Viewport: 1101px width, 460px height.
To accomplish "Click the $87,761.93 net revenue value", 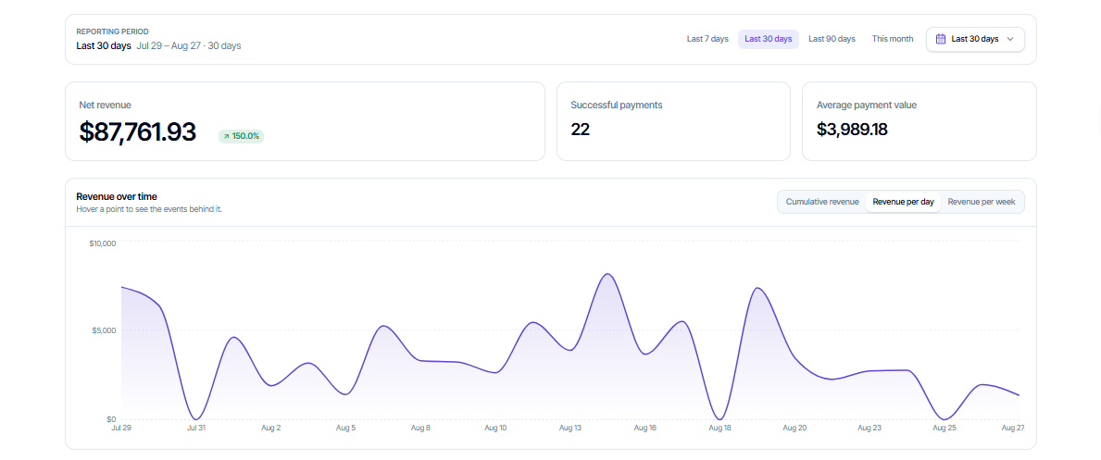I will point(138,131).
